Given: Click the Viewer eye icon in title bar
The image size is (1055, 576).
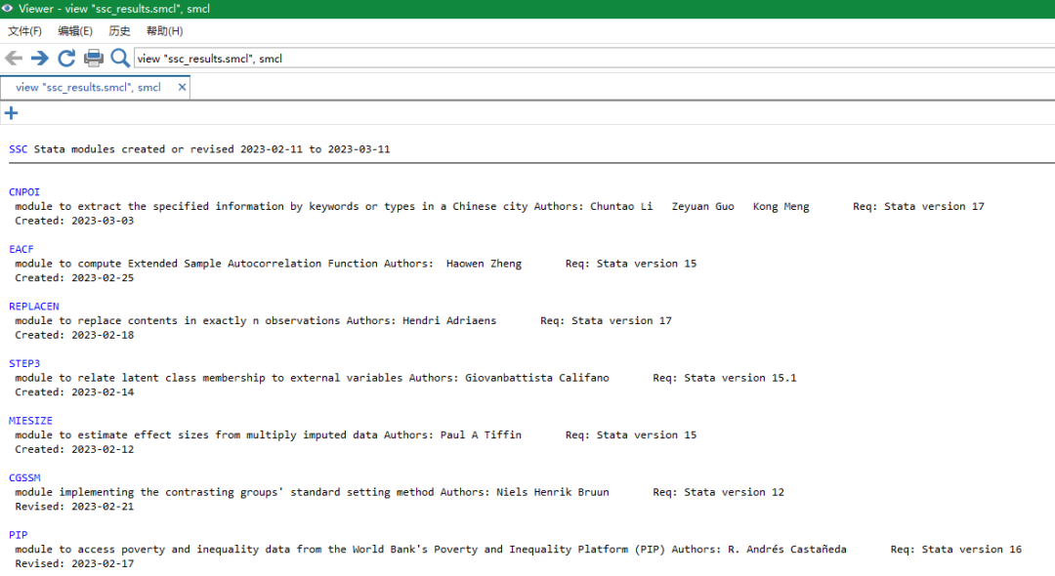Looking at the screenshot, I should coord(8,9).
